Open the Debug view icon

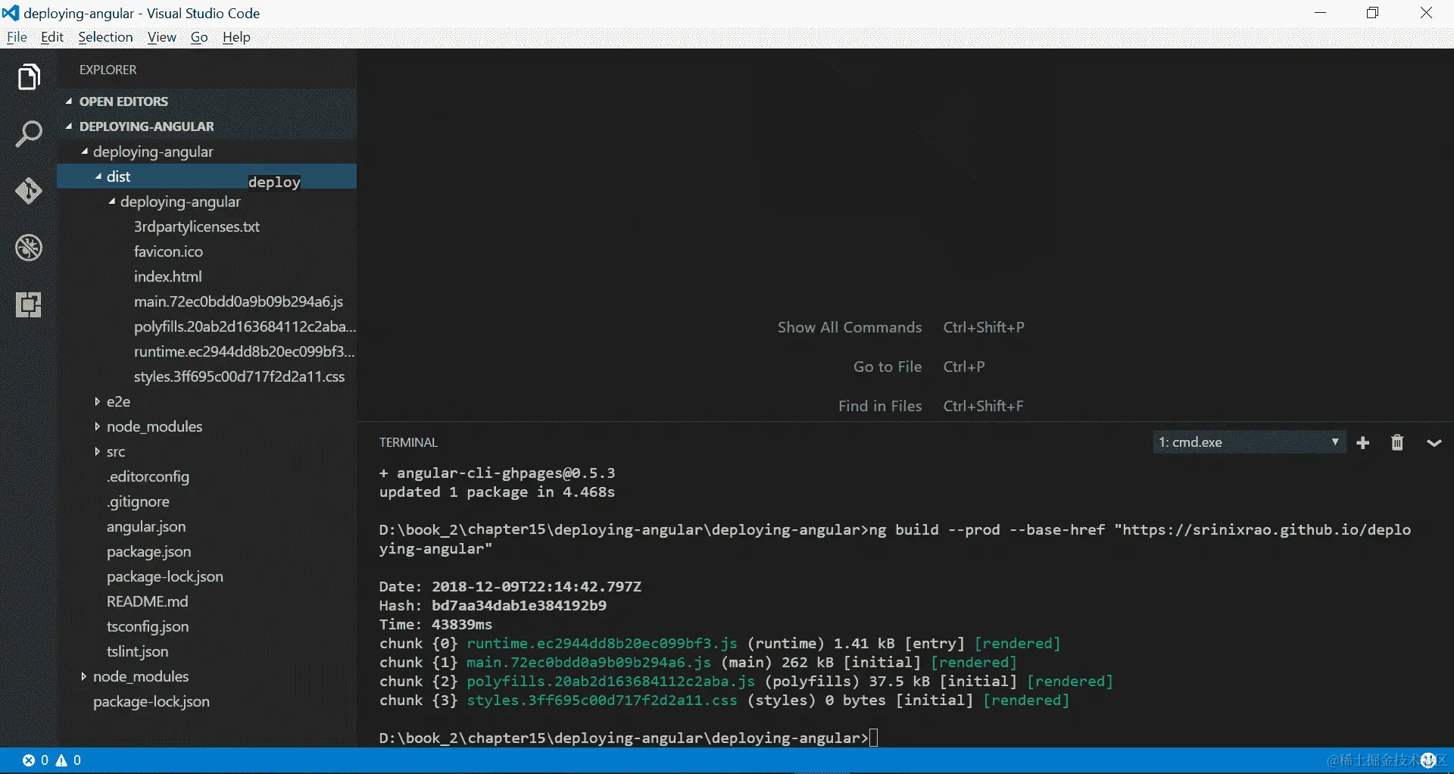29,248
